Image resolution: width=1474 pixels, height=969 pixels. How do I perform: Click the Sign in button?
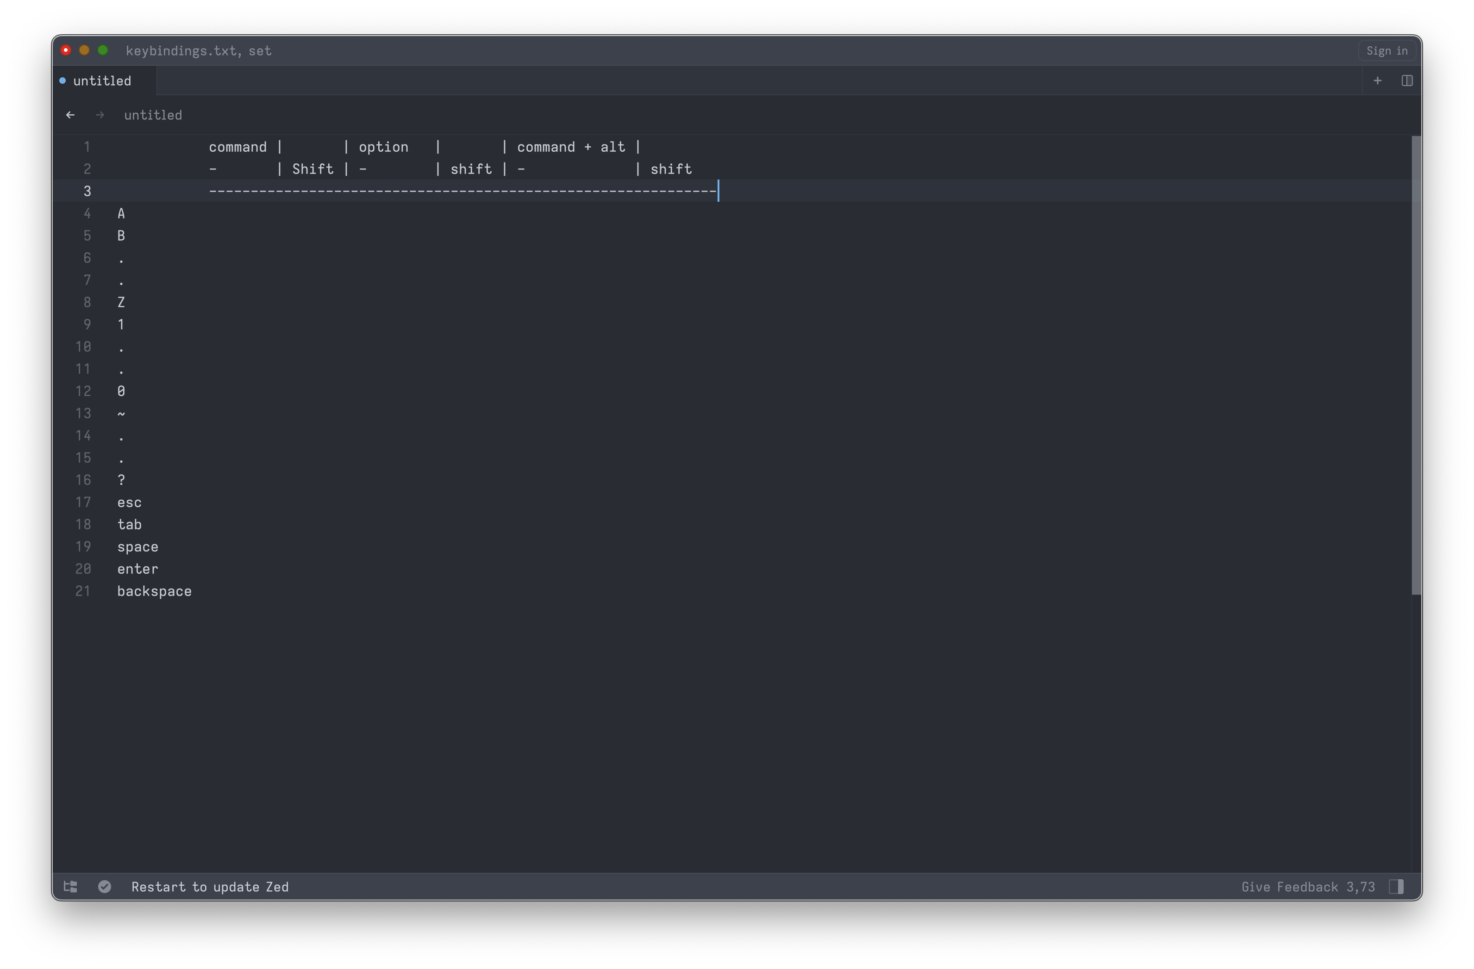(x=1387, y=51)
